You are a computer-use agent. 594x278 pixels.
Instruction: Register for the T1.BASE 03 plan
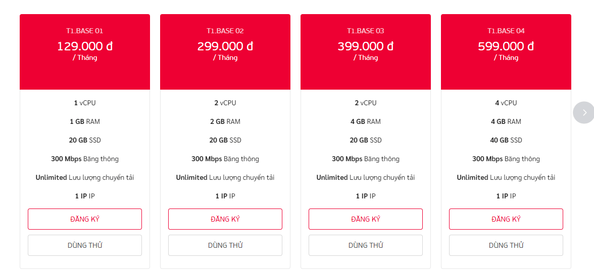pos(365,219)
